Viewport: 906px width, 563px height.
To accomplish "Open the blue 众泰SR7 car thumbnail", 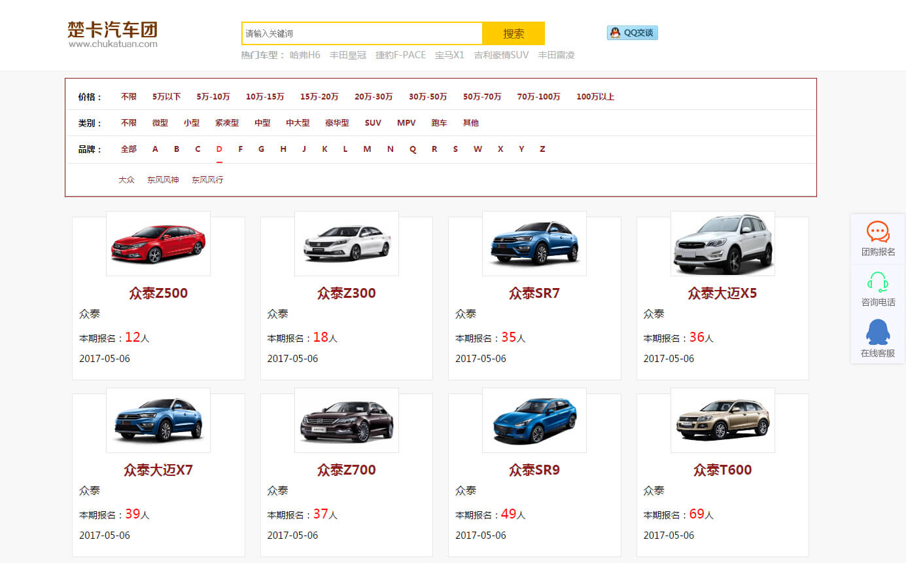I will 534,244.
